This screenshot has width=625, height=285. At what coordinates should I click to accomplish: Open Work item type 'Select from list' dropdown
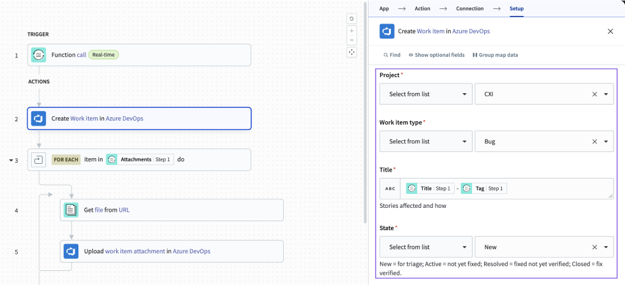point(426,142)
